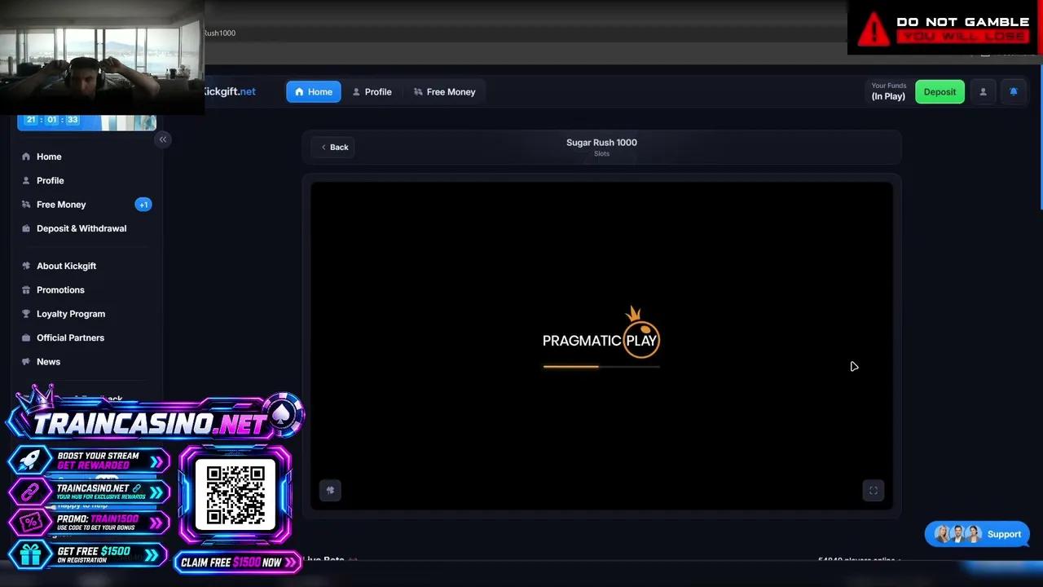Click the Pragmatic Play loading progress bar

601,367
